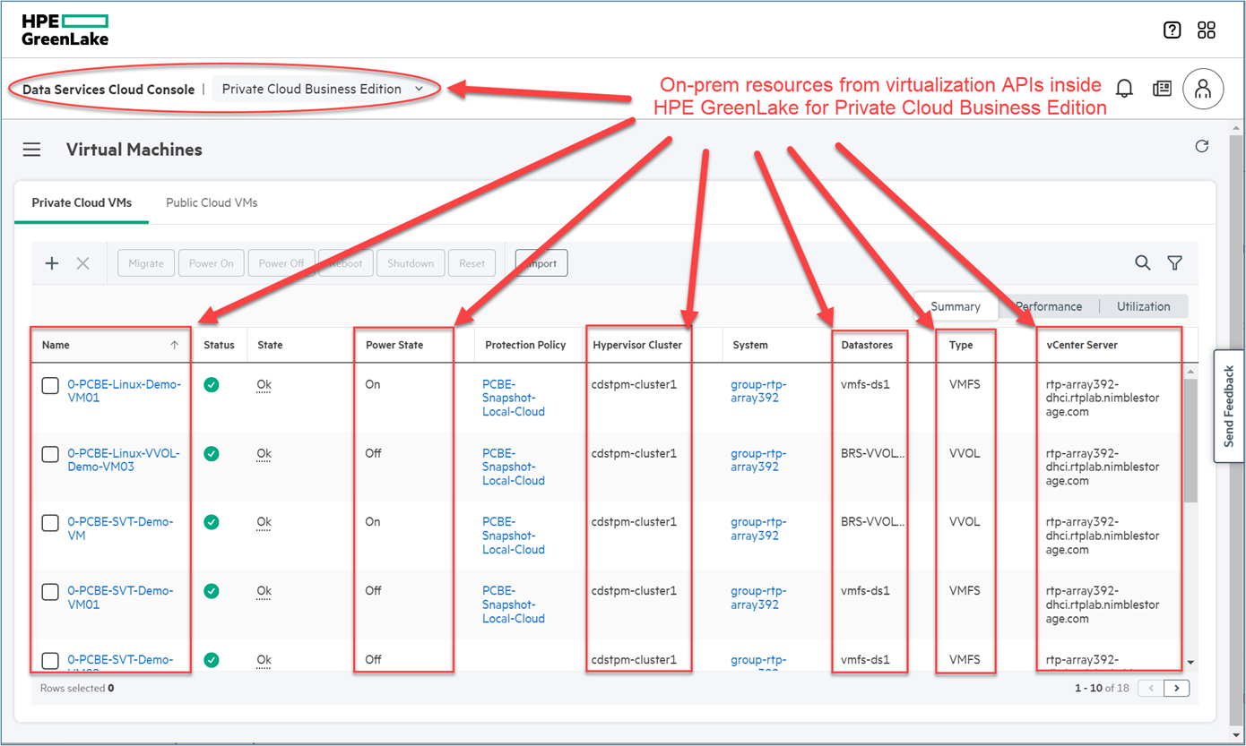The width and height of the screenshot is (1246, 746).
Task: Refresh the Virtual Machines page
Action: (x=1202, y=146)
